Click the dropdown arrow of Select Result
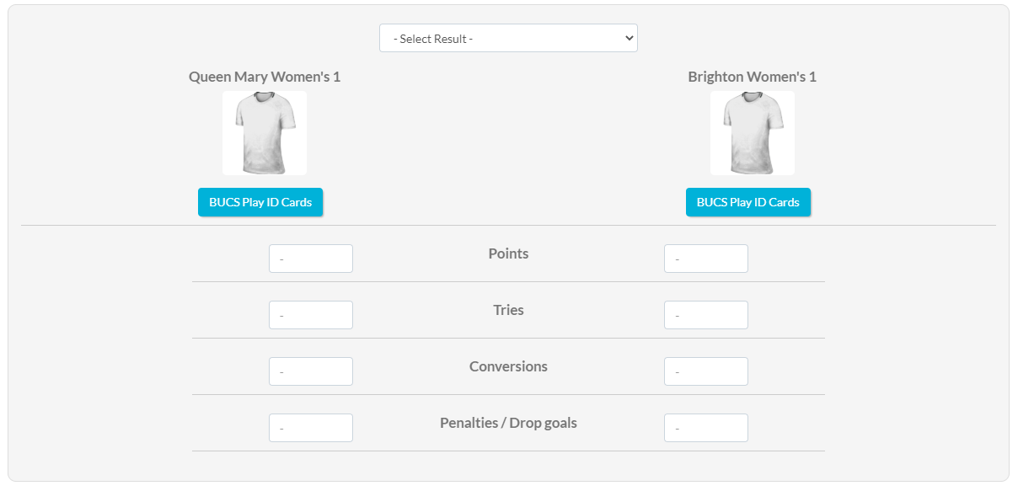Screen dimensions: 1018x491 pos(627,38)
